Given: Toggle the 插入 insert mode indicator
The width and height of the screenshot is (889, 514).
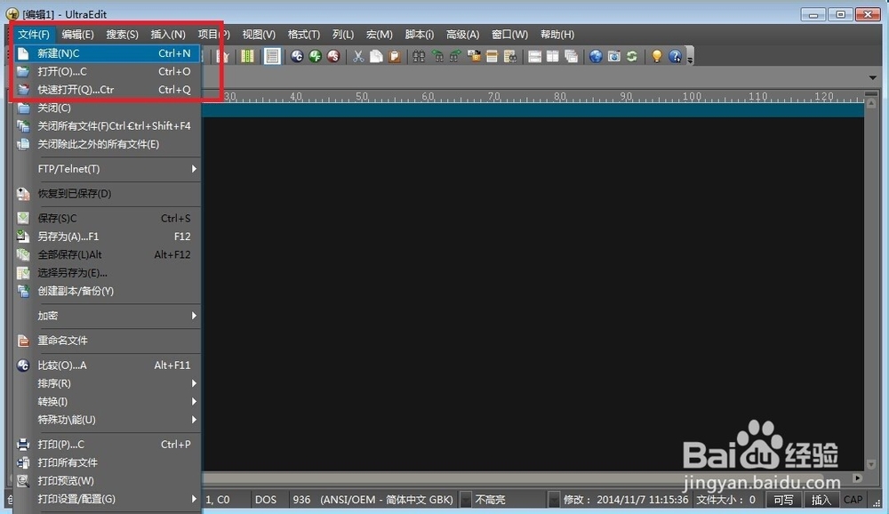Looking at the screenshot, I should 821,500.
